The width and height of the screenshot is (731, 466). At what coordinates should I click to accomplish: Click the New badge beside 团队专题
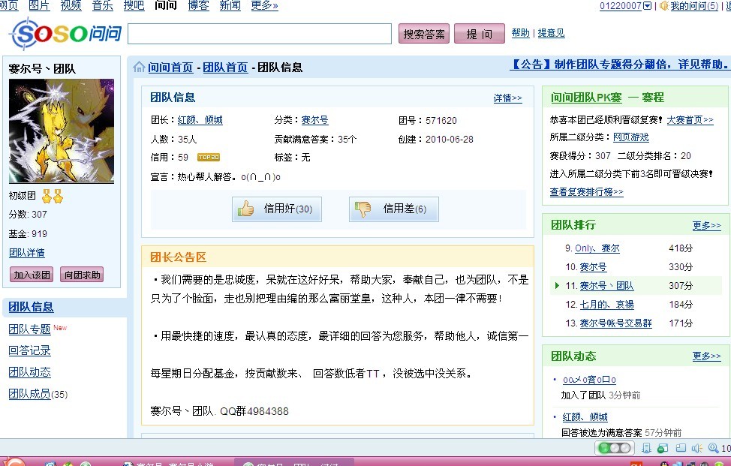tap(60, 328)
